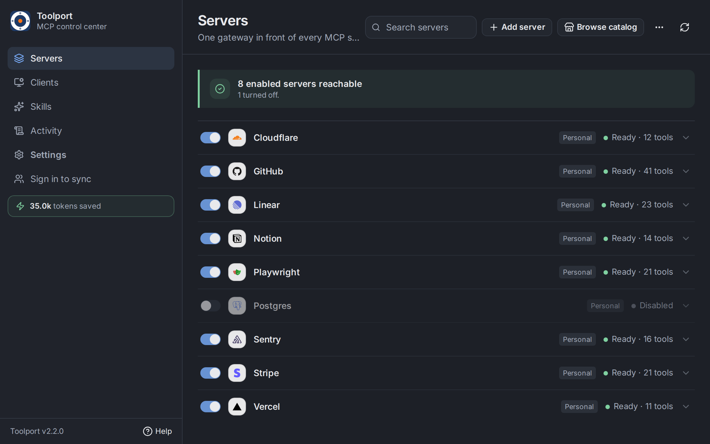The height and width of the screenshot is (444, 710).
Task: Go to Skills in the sidebar
Action: (91, 107)
